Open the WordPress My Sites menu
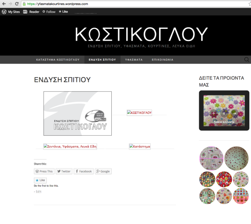The height and width of the screenshot is (224, 251). 11,12
